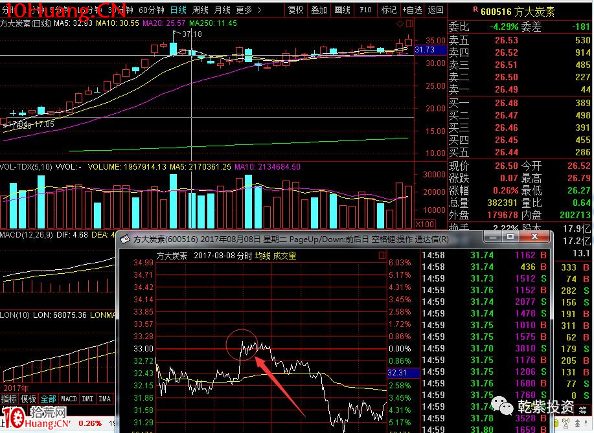Screen dimensions: 594x433
Task: Click the double up-arrow status icon
Action: coord(578,423)
